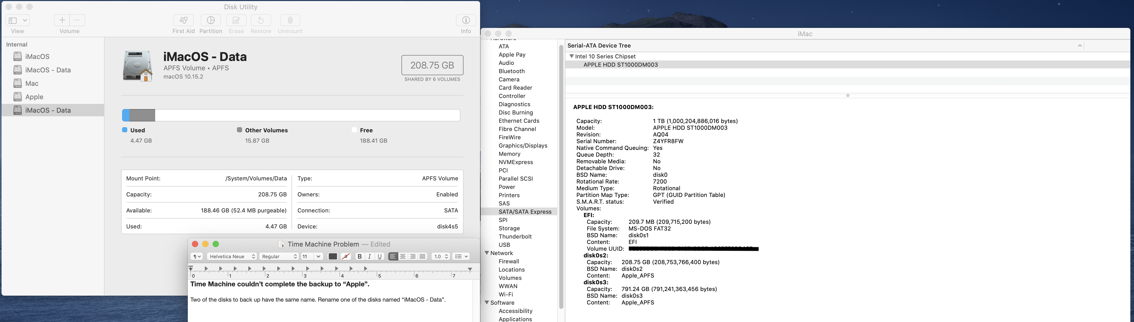Image resolution: width=1134 pixels, height=322 pixels.
Task: Click the Info toolbar button
Action: coord(466,20)
